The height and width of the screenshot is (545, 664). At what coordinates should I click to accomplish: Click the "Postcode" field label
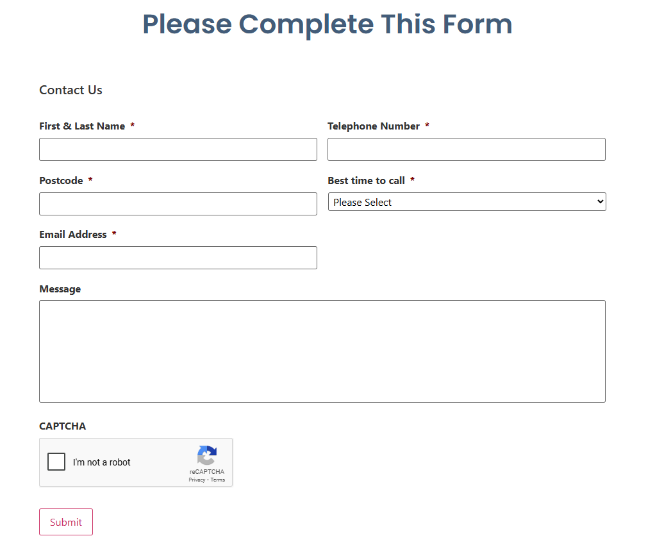pyautogui.click(x=61, y=181)
